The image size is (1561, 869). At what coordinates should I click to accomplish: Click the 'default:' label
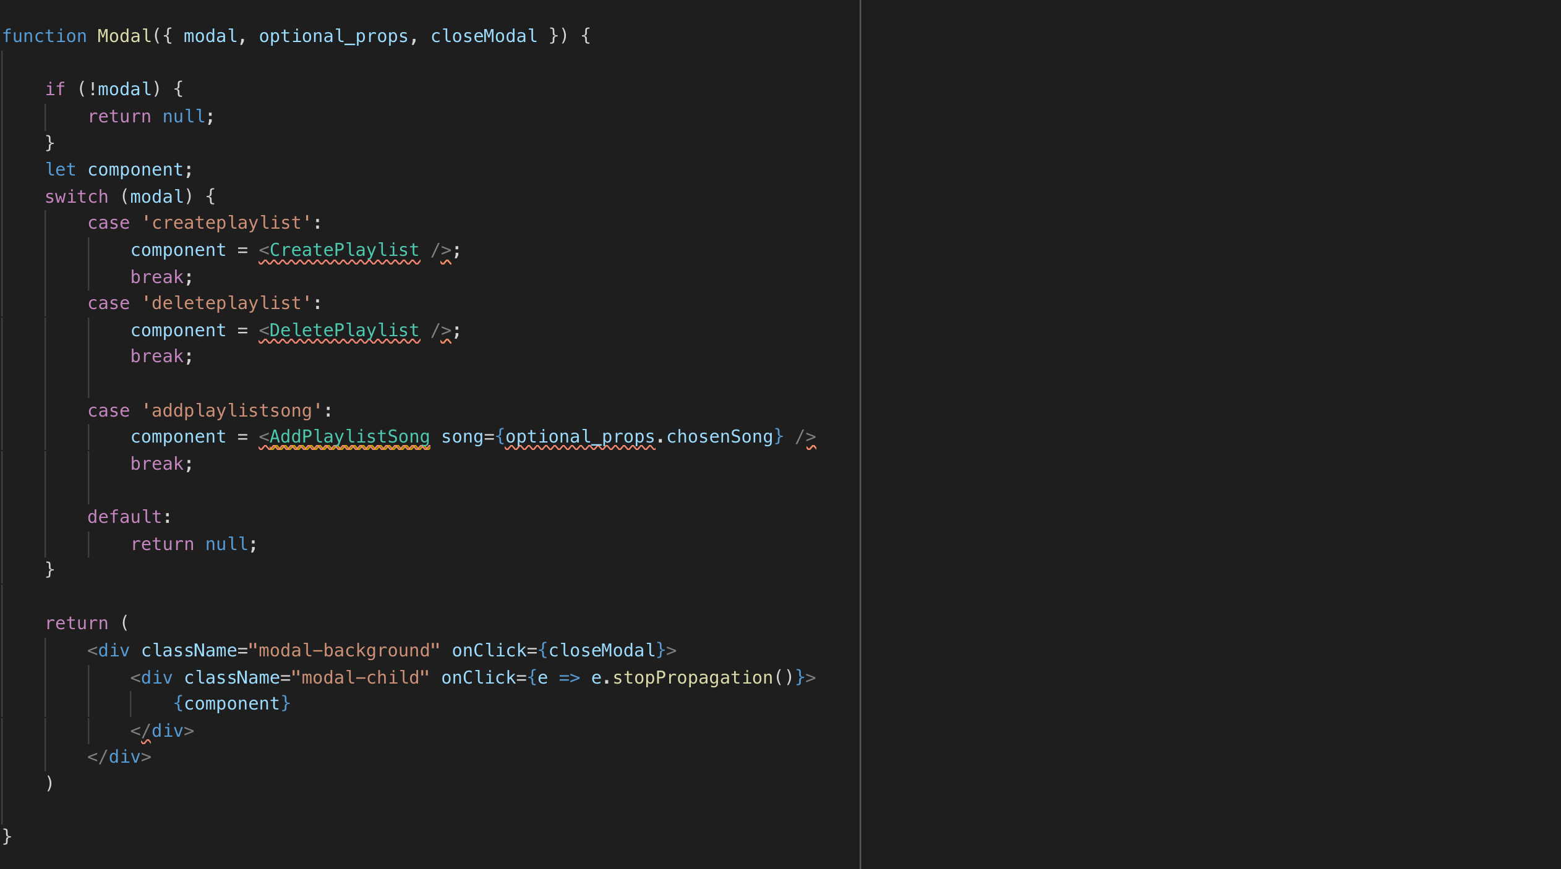pyautogui.click(x=129, y=517)
